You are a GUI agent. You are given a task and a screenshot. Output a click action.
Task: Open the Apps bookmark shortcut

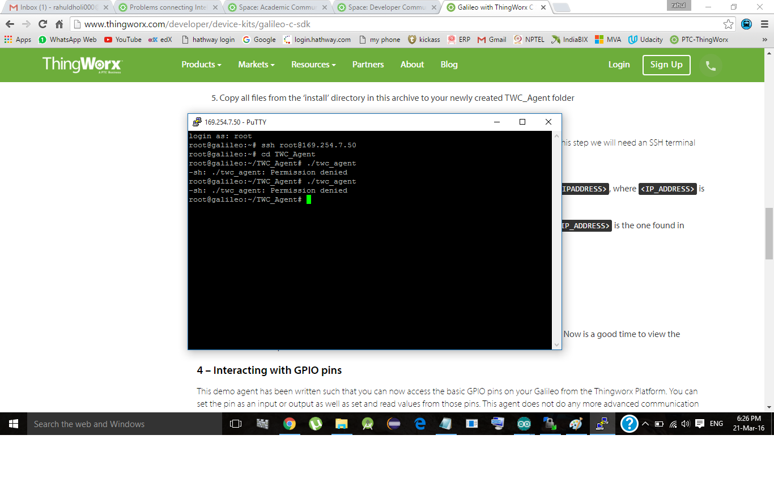[18, 40]
